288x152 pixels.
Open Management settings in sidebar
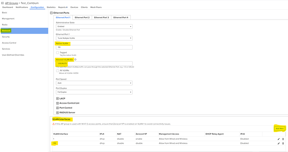[8, 19]
